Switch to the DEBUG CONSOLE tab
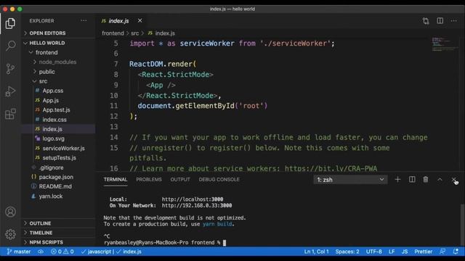The width and height of the screenshot is (465, 261). (x=219, y=180)
